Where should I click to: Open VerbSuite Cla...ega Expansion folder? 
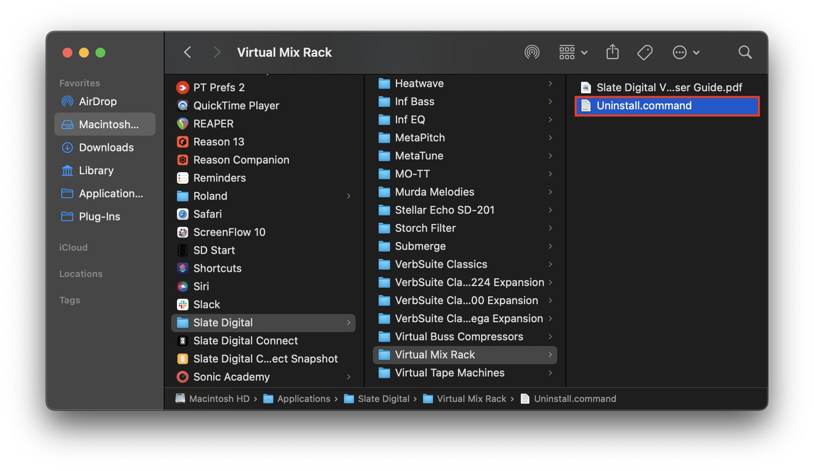pos(465,319)
